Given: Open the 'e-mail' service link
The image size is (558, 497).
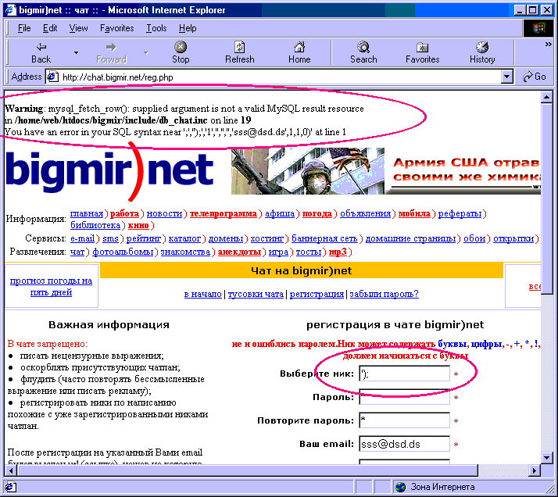Looking at the screenshot, I should tap(82, 238).
